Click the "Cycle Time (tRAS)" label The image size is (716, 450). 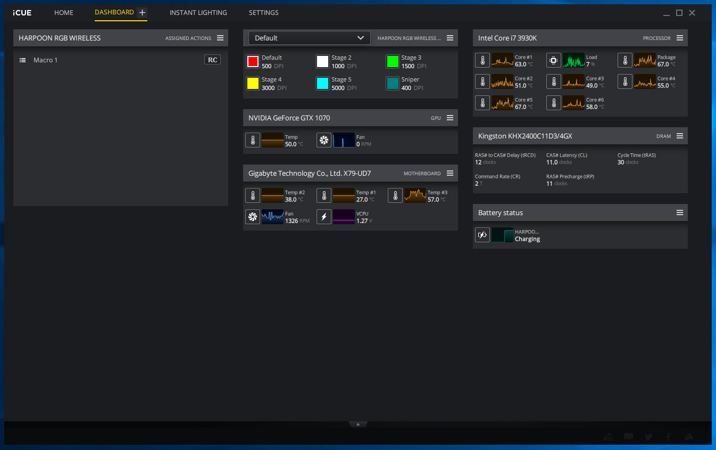[637, 156]
